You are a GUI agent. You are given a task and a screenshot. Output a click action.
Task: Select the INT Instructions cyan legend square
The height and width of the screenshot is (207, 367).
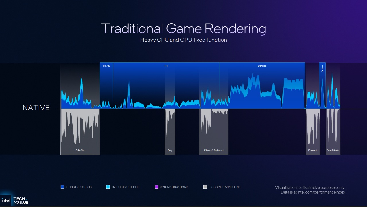pyautogui.click(x=108, y=187)
